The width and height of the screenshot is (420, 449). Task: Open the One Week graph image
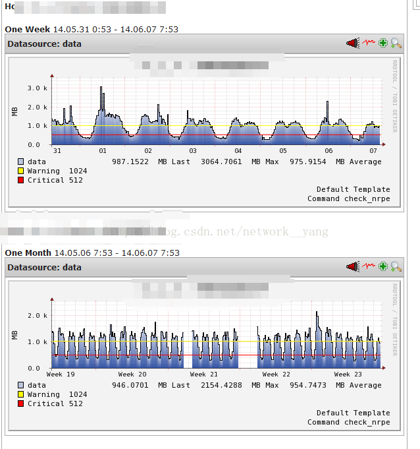[x=205, y=132]
